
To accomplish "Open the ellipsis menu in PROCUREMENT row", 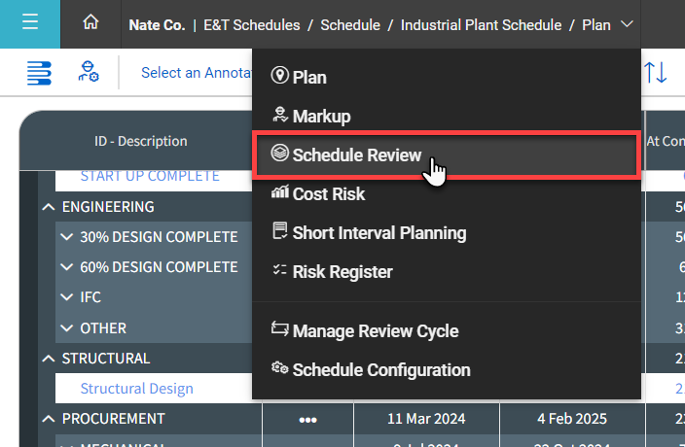I will click(x=307, y=419).
